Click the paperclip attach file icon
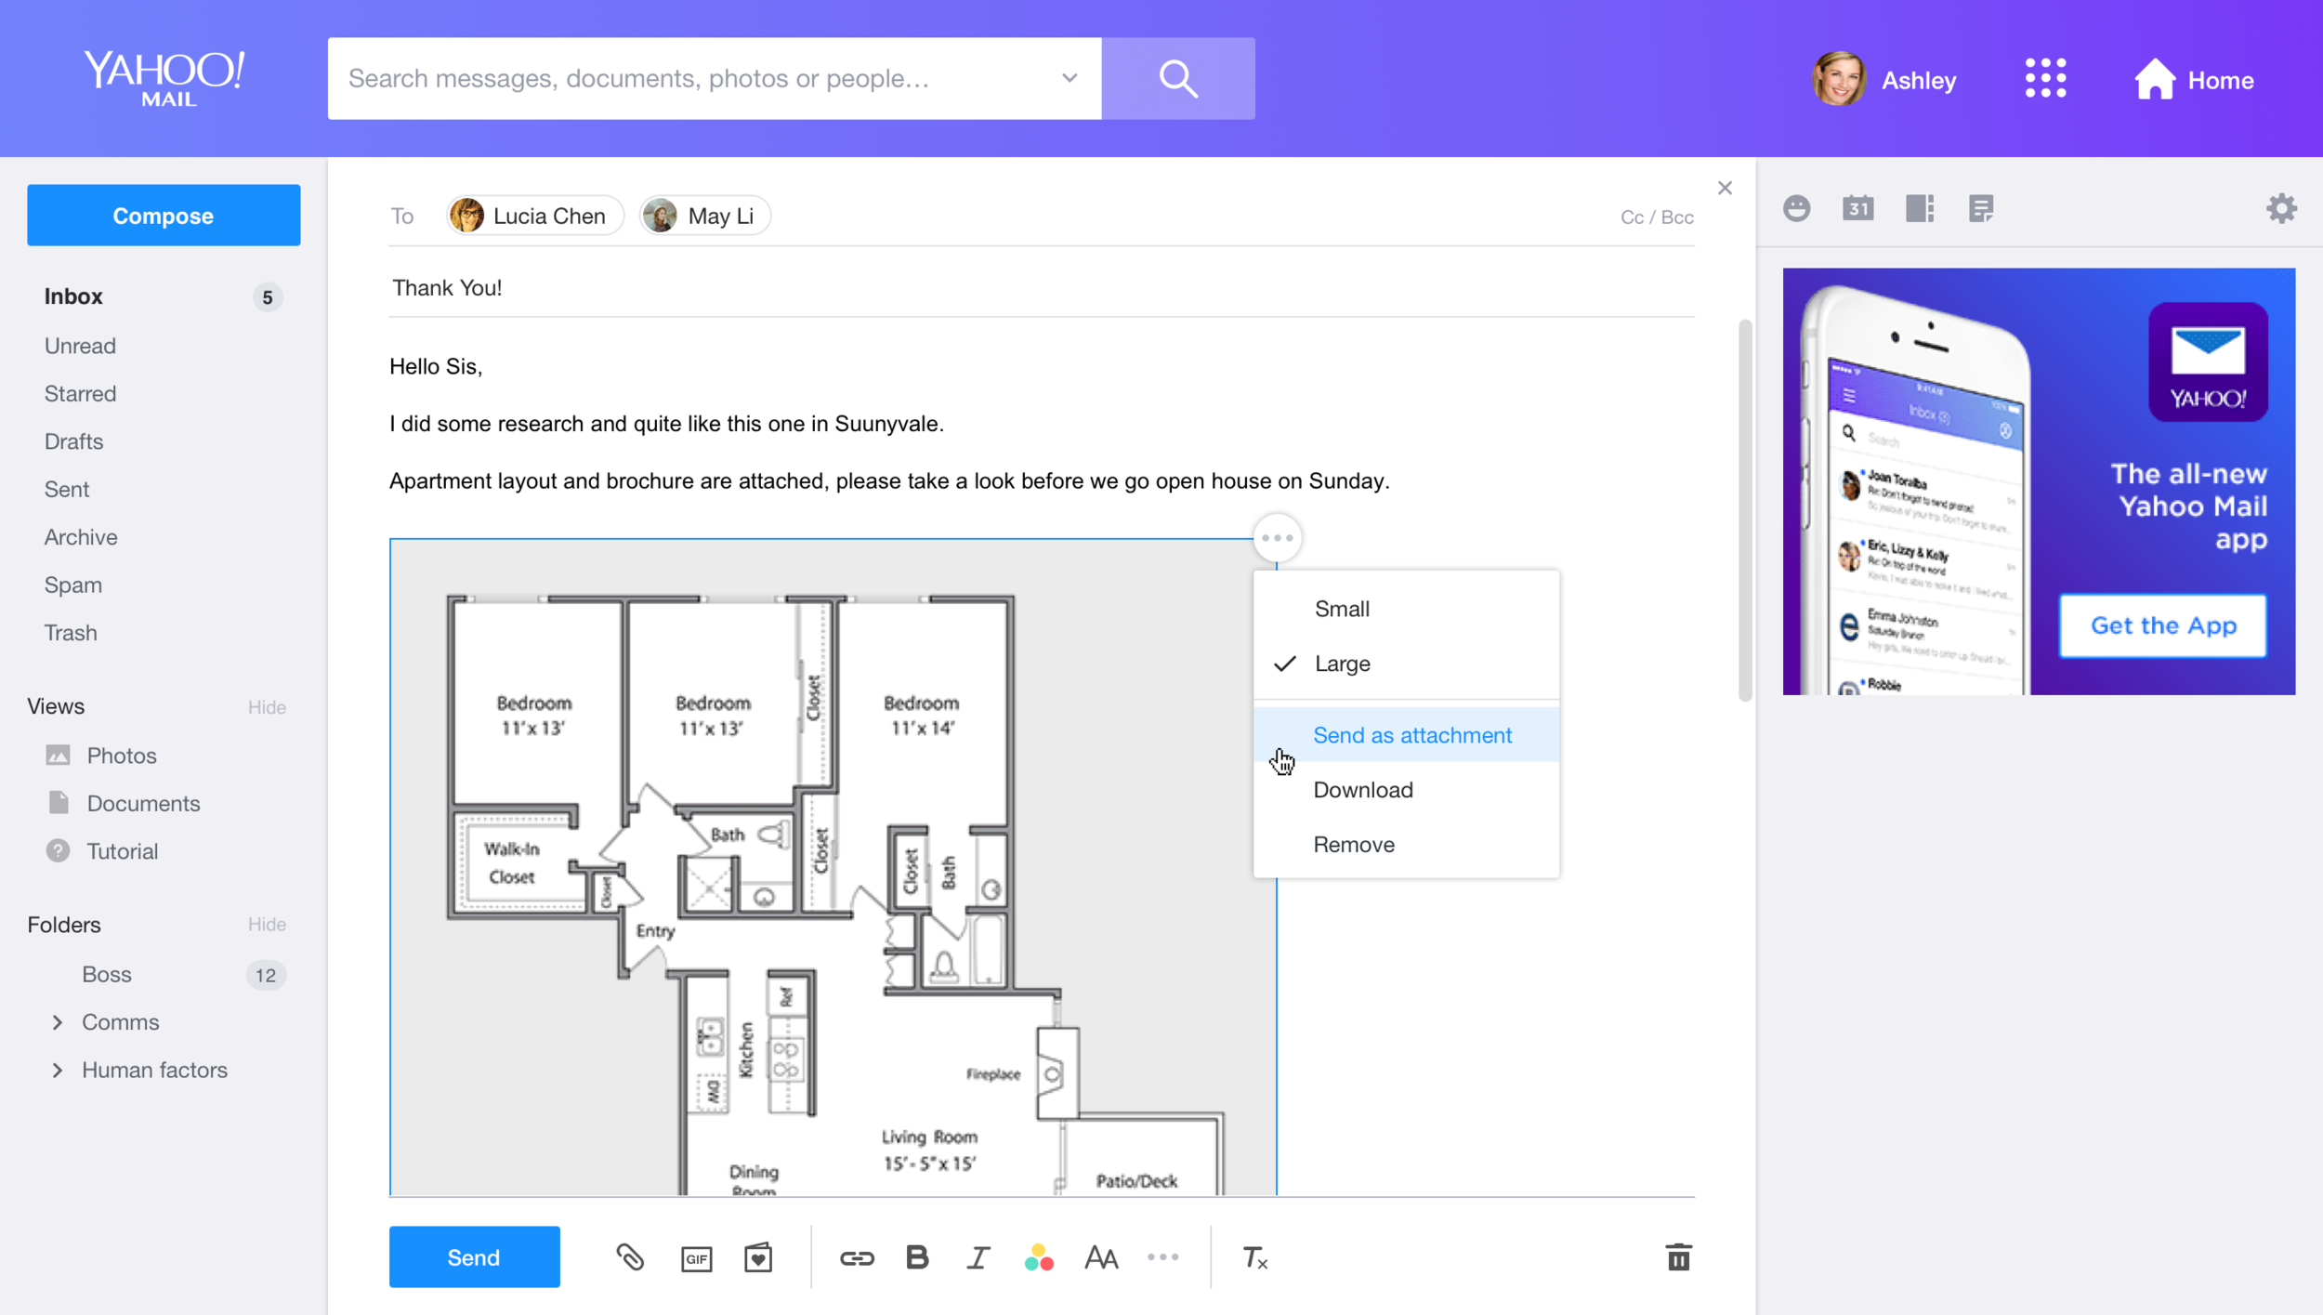The height and width of the screenshot is (1315, 2323). click(630, 1257)
